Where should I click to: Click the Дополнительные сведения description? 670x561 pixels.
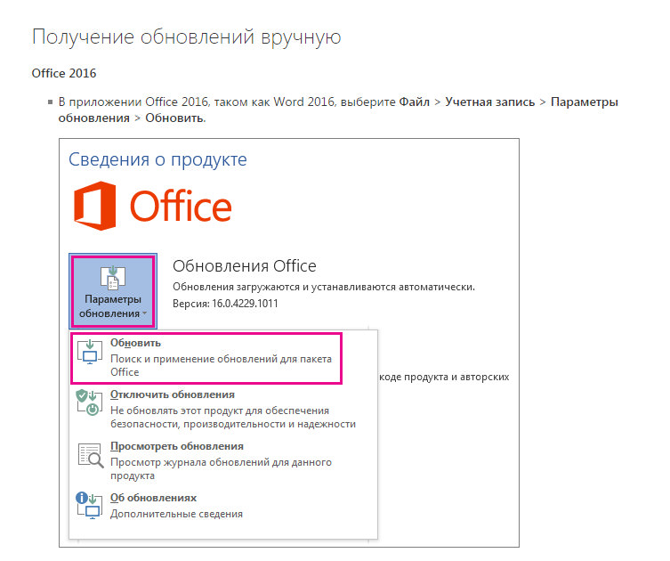(176, 514)
